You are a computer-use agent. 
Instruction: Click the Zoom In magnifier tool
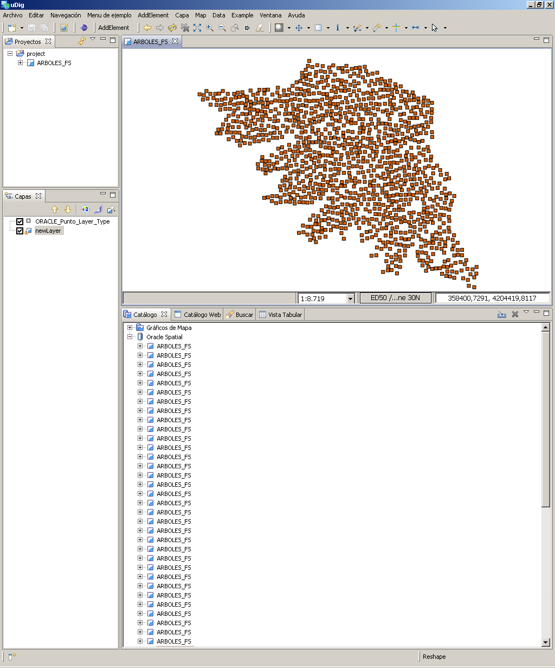tap(210, 28)
